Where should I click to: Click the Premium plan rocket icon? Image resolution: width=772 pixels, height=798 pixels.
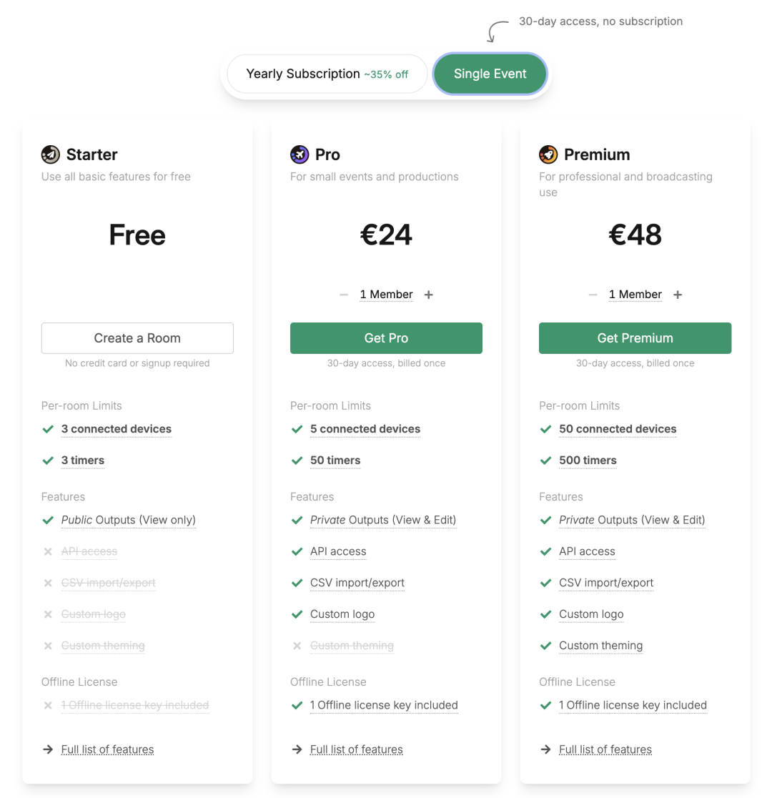click(548, 154)
